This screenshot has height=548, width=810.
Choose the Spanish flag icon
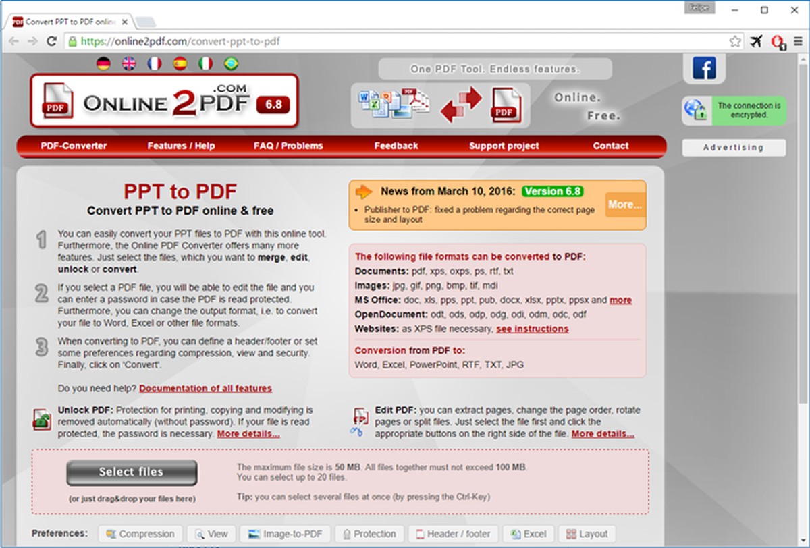point(180,63)
